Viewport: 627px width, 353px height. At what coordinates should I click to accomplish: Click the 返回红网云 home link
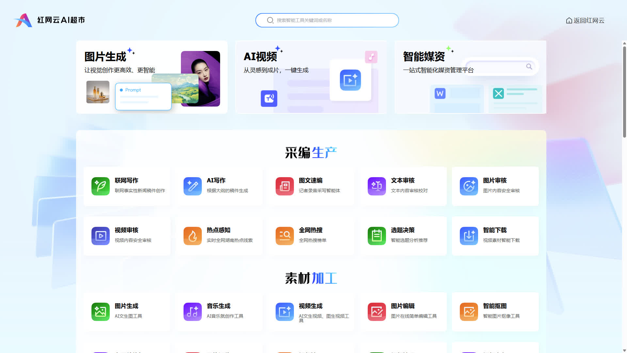point(585,21)
